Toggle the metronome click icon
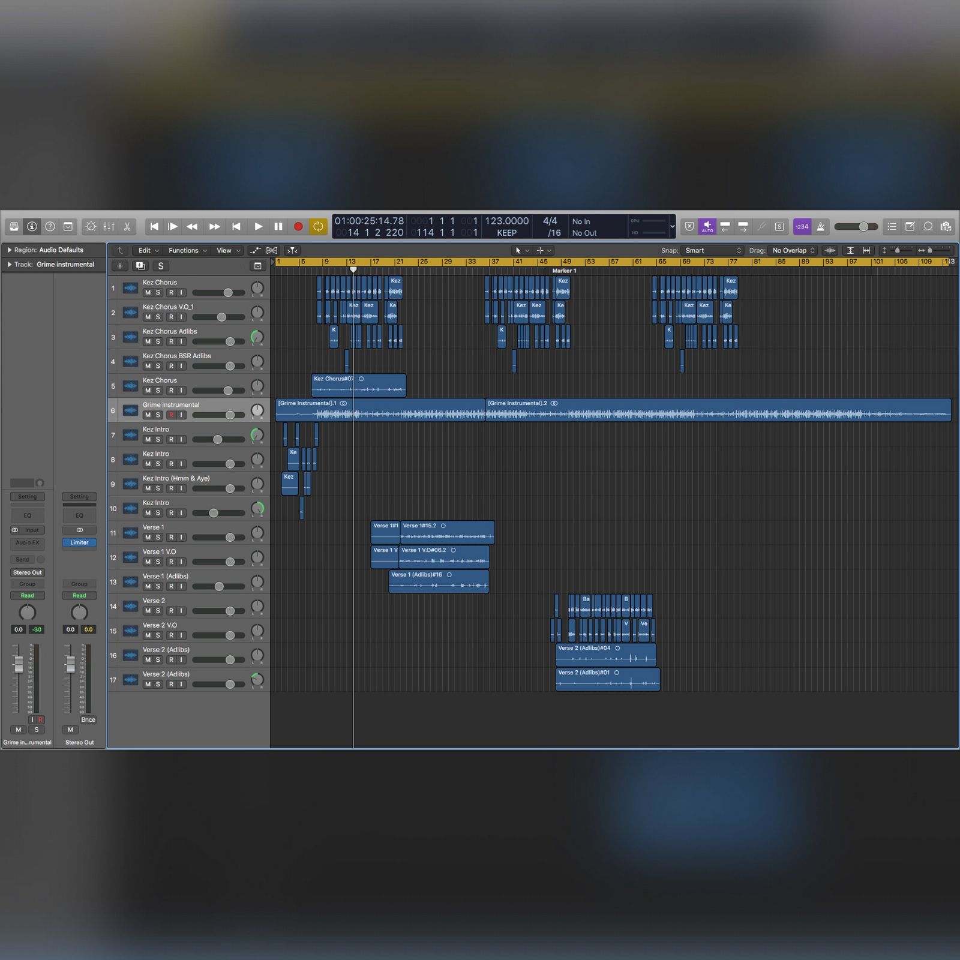Image resolution: width=960 pixels, height=960 pixels. click(x=820, y=227)
